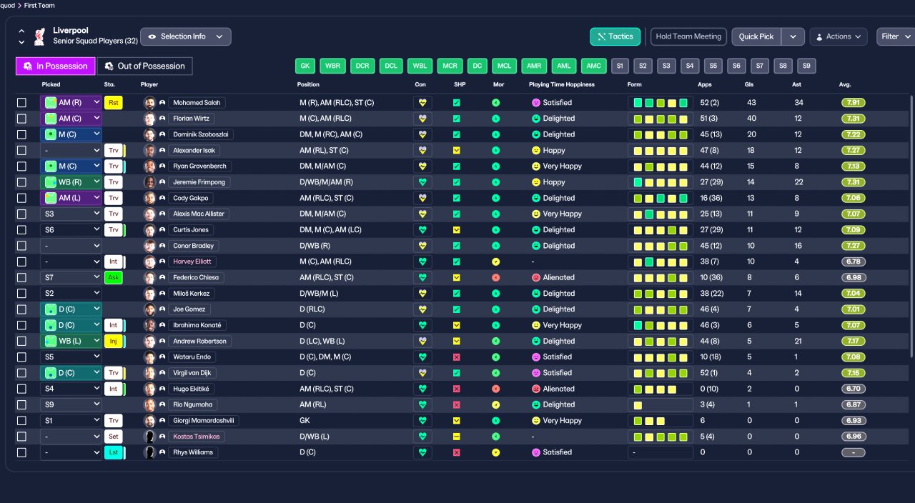Click Hugo Ekitiké's match sharpness icon

457,389
